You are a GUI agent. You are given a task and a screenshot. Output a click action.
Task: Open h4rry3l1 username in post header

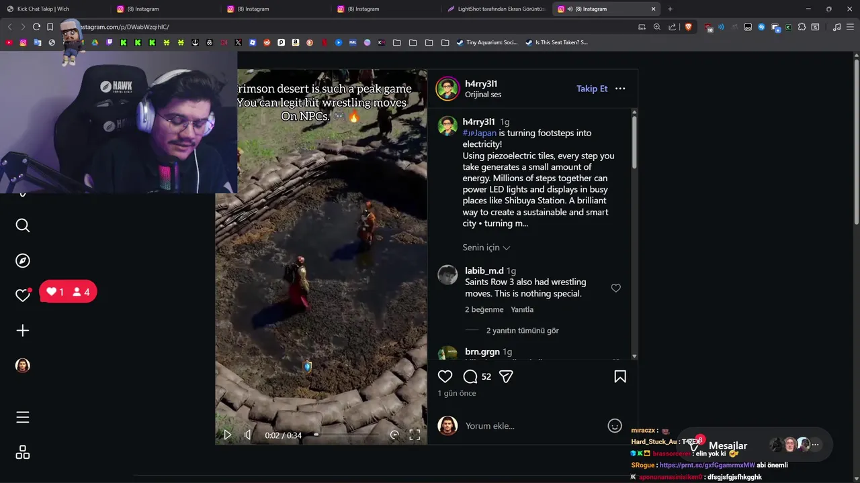point(481,84)
